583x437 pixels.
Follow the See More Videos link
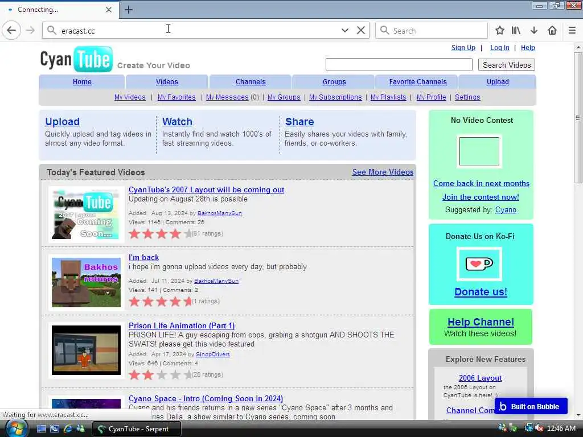[x=383, y=172]
